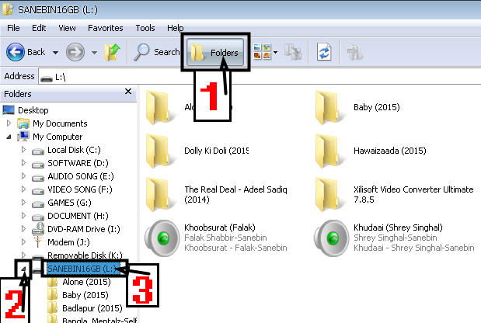Select GAMES (G:) drive
This screenshot has height=323, width=481.
click(69, 203)
